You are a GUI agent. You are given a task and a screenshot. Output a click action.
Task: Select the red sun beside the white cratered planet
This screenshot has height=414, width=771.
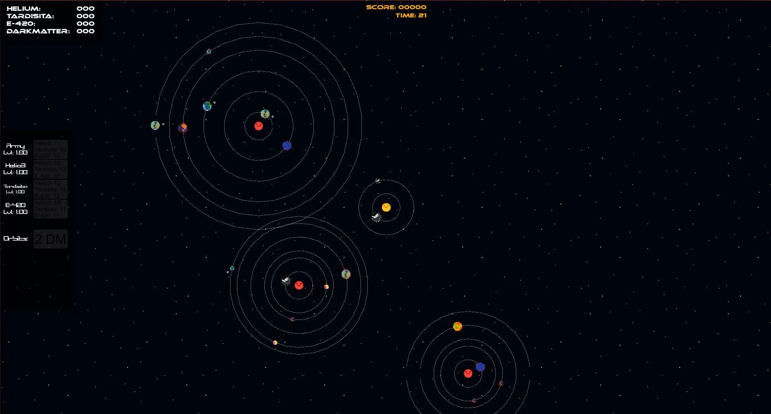click(299, 285)
